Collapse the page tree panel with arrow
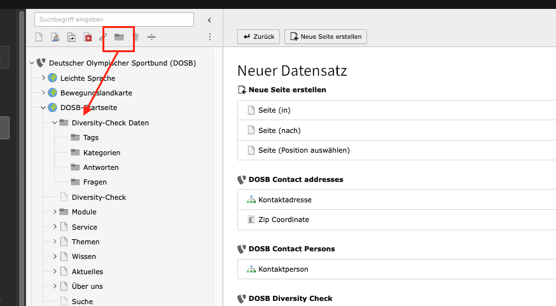Viewport: 556px width, 306px height. coord(209,20)
